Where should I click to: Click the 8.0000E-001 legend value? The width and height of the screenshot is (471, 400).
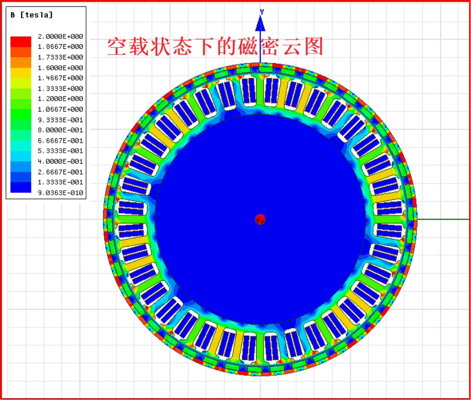(60, 130)
